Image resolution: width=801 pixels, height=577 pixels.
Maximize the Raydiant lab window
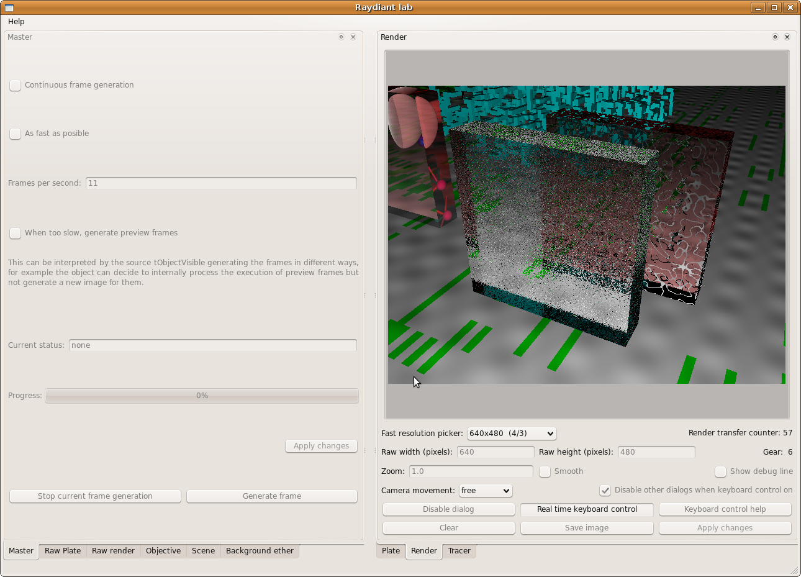774,7
